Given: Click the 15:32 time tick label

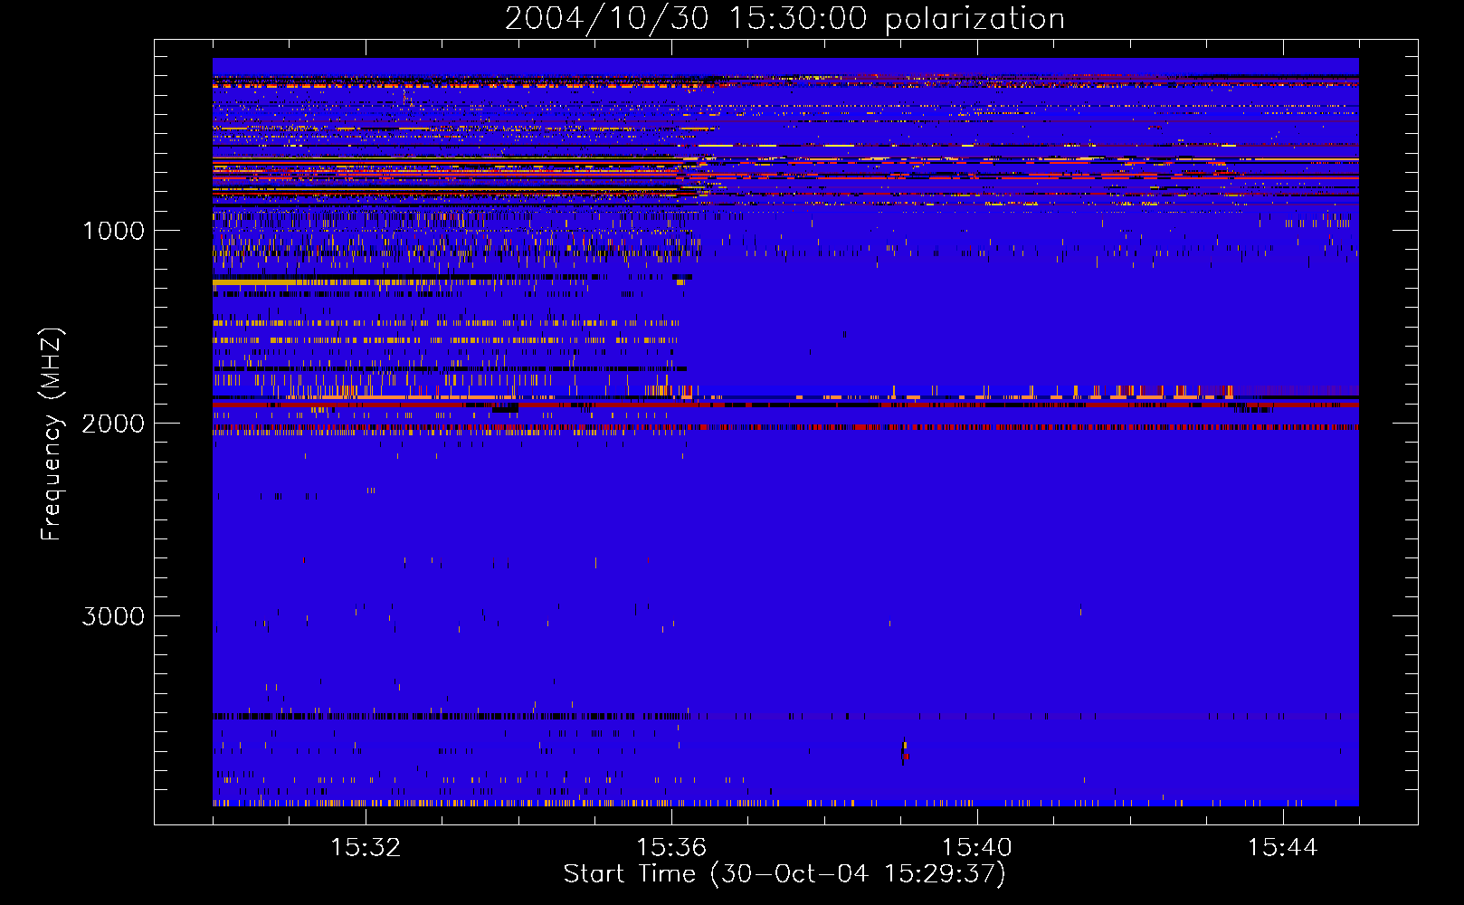Looking at the screenshot, I should [366, 847].
